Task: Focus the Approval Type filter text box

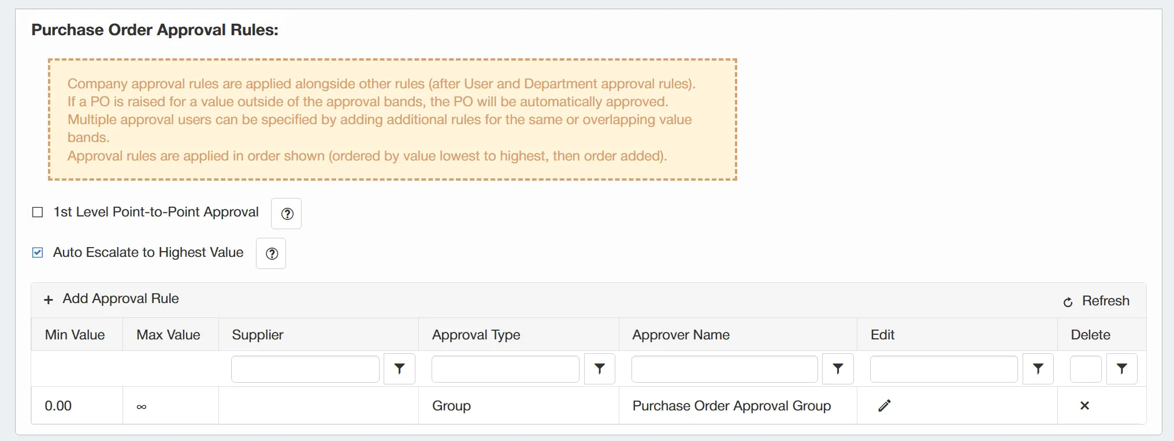Action: coord(506,369)
